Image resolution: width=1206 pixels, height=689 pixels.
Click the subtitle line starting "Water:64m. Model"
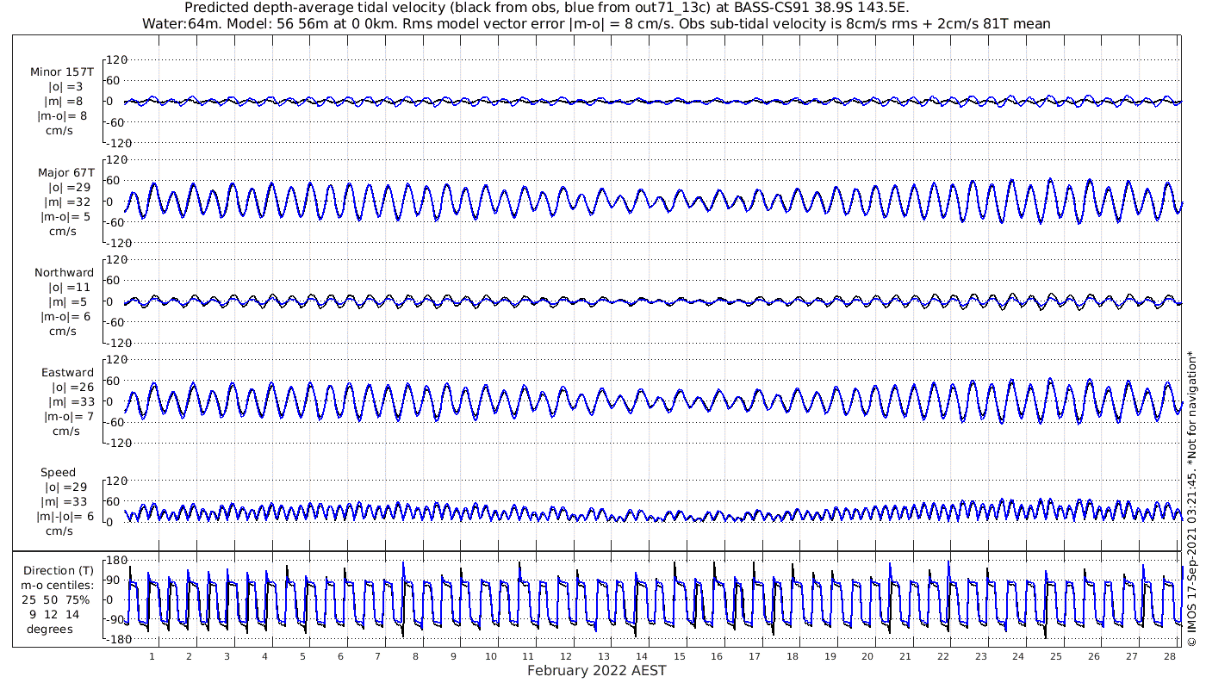(x=595, y=24)
